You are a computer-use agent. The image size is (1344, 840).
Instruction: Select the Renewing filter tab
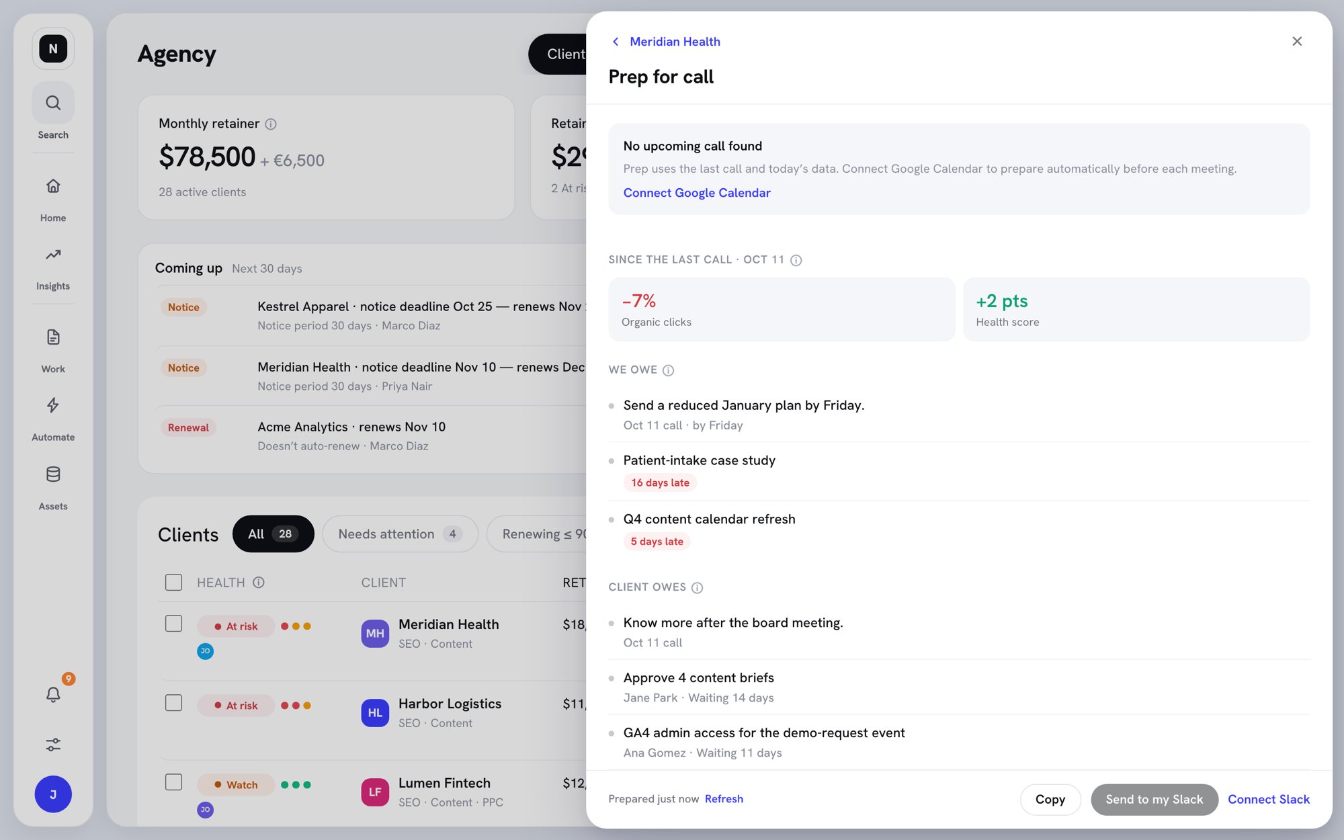click(x=537, y=534)
